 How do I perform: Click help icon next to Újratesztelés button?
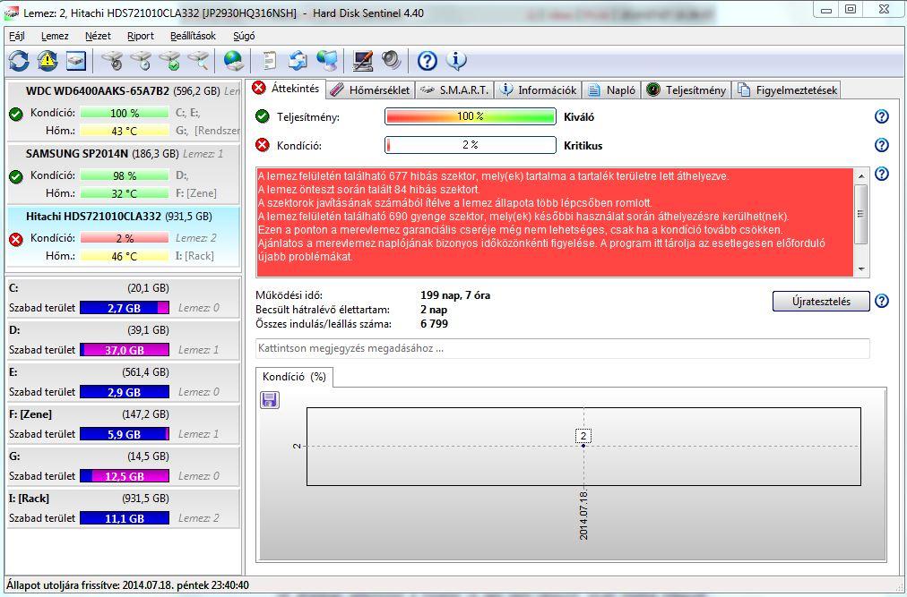point(881,301)
